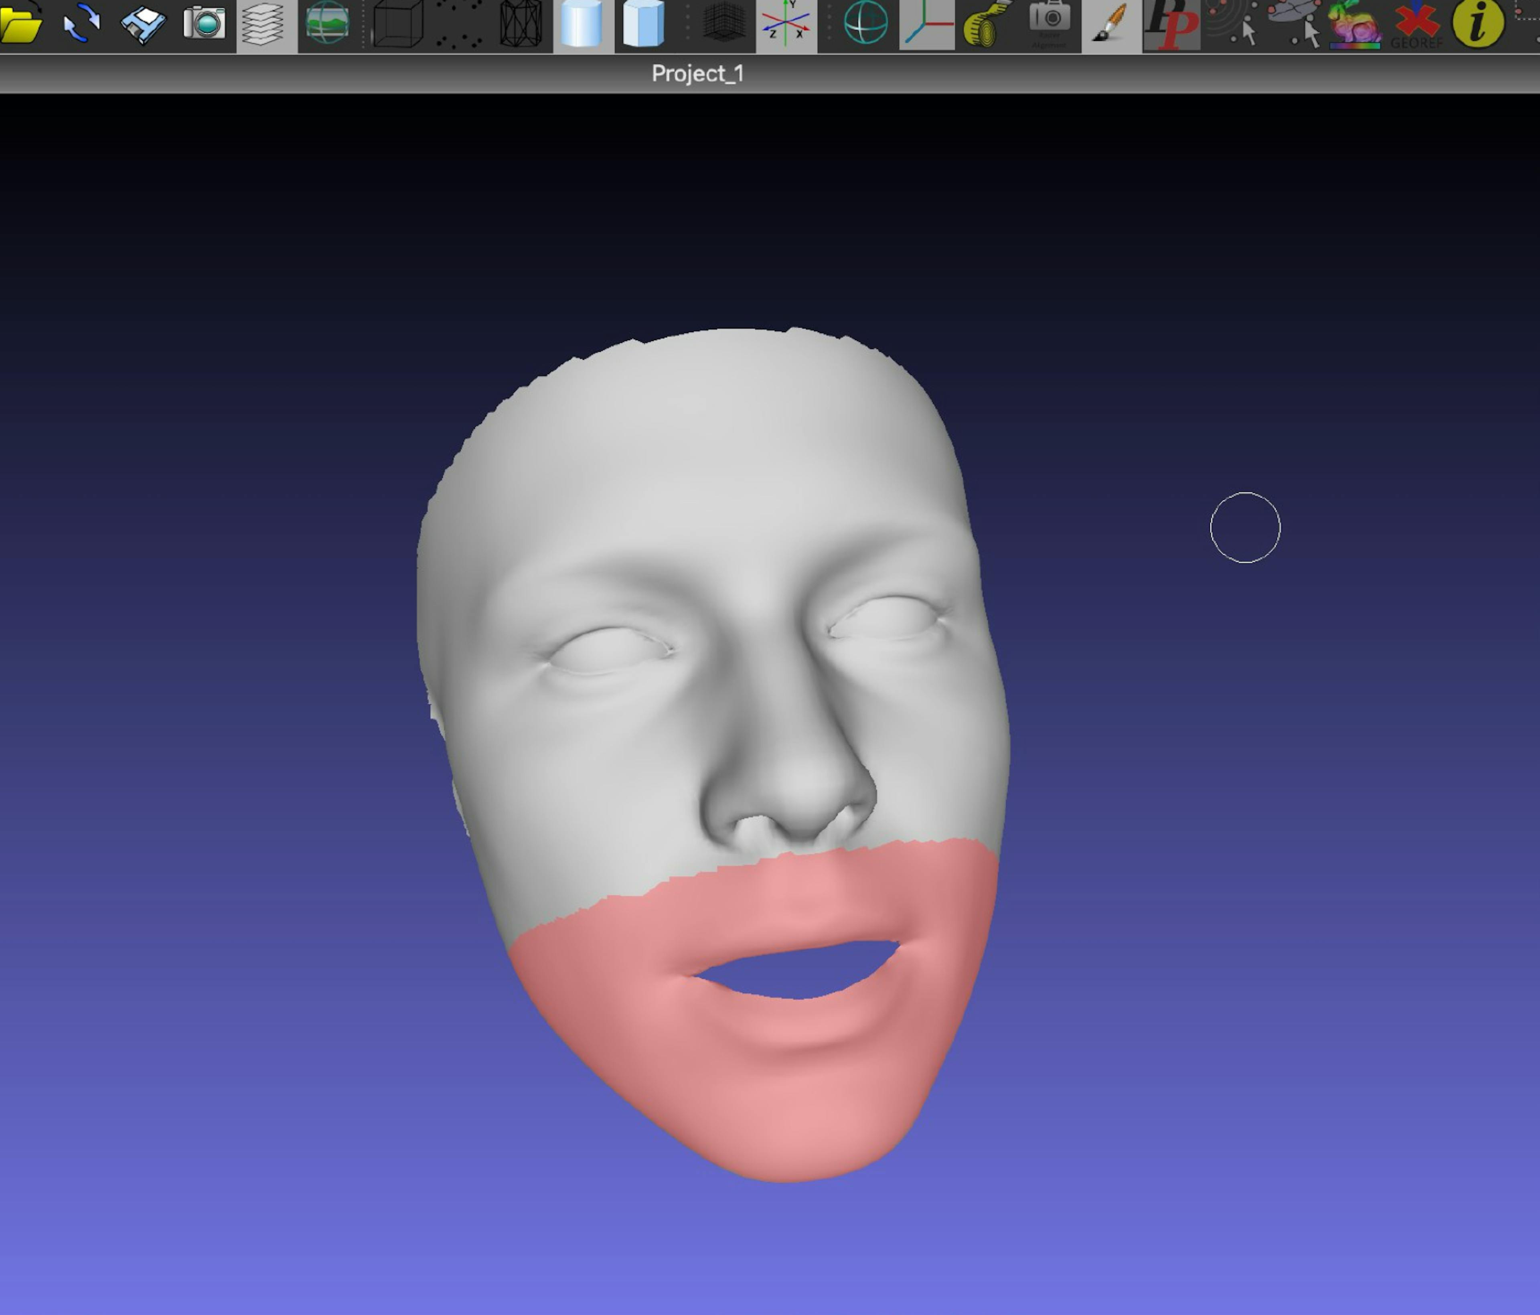1540x1315 pixels.
Task: Show the trackball sphere icon
Action: 866,24
